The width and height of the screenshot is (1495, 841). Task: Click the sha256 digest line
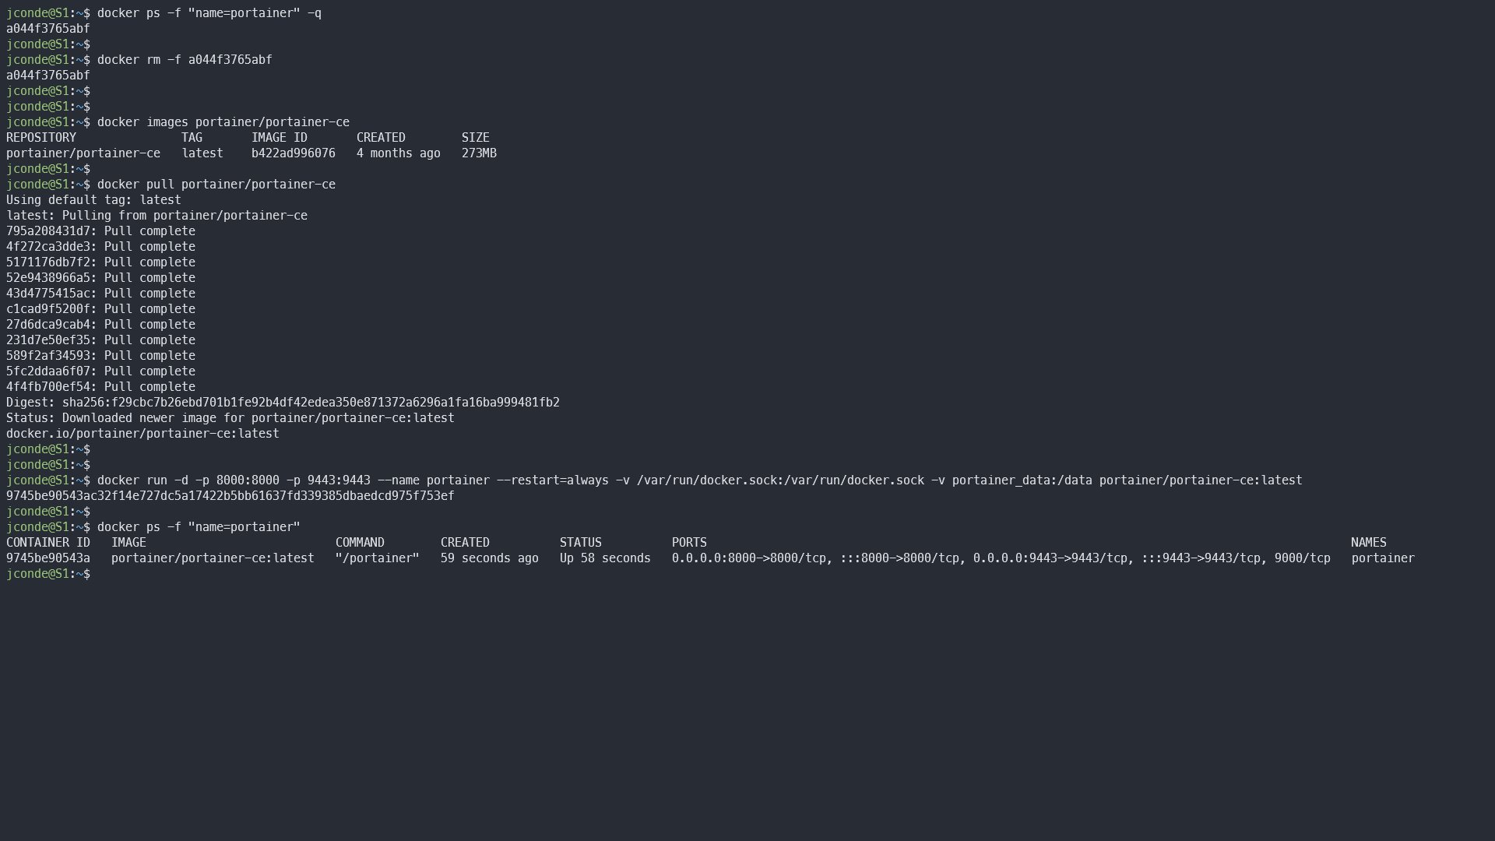pyautogui.click(x=283, y=403)
